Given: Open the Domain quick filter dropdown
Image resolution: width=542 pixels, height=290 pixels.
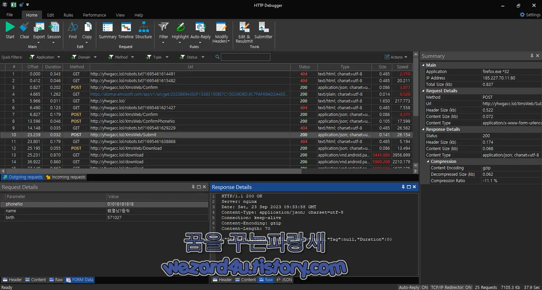Looking at the screenshot, I should tap(83, 57).
